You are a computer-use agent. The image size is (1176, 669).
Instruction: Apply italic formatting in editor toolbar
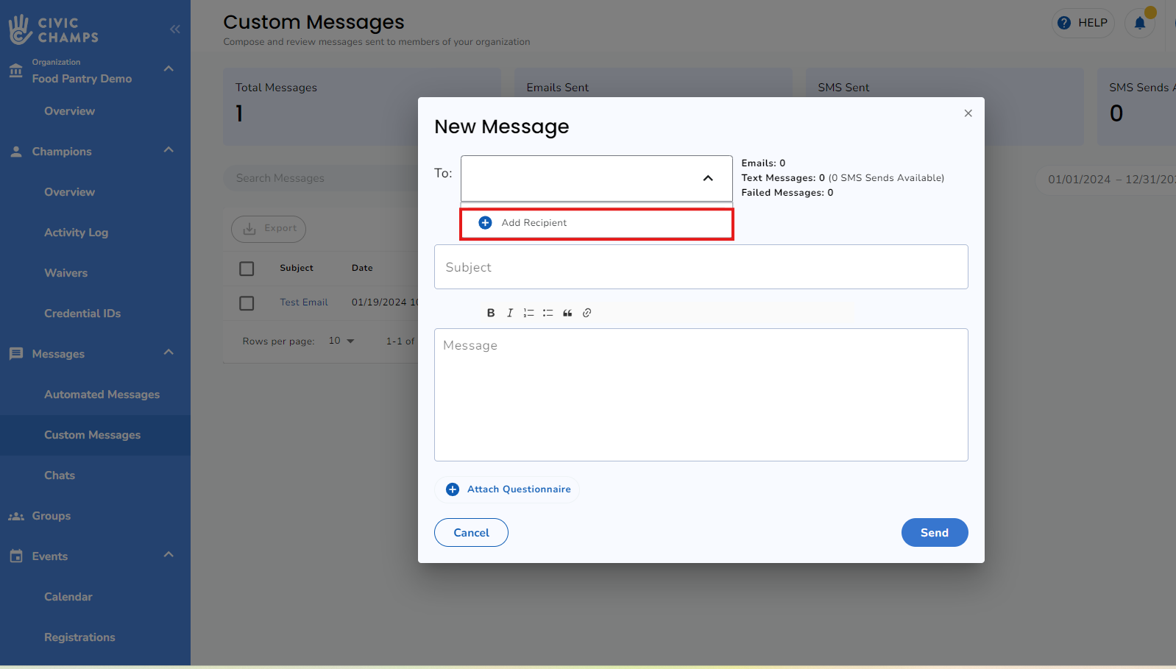(510, 313)
